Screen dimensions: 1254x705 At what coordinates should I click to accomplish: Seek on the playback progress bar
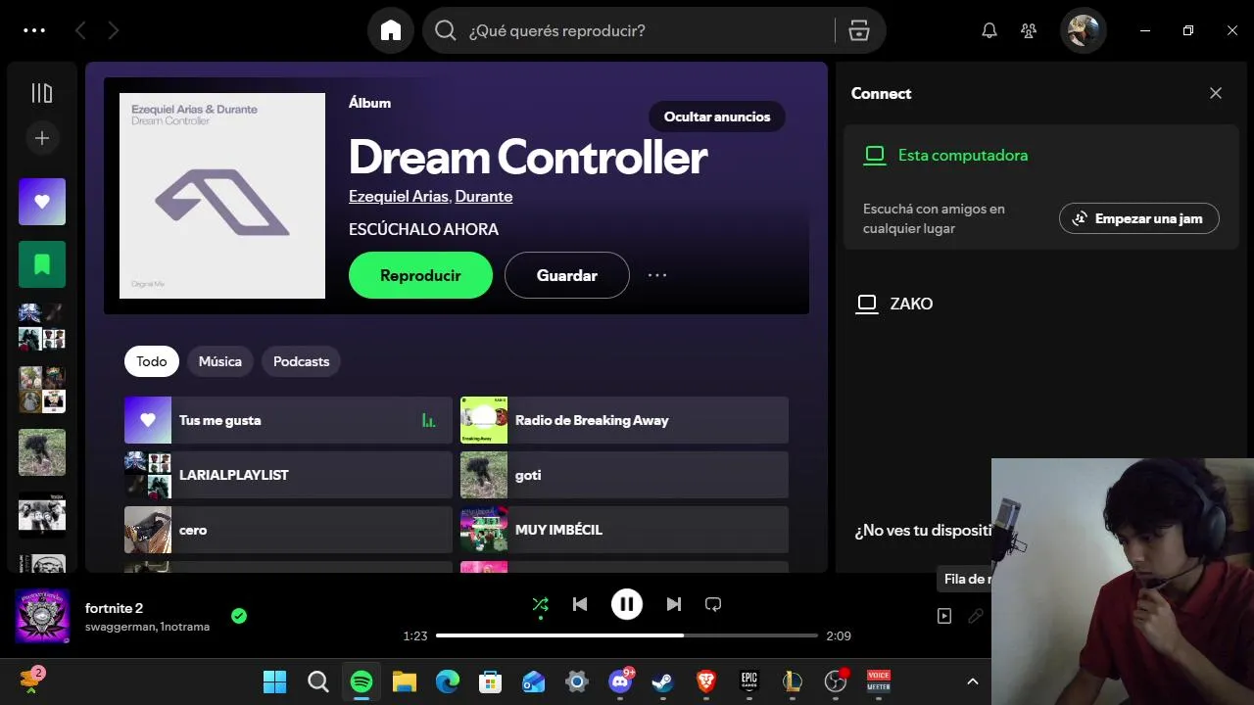627,635
